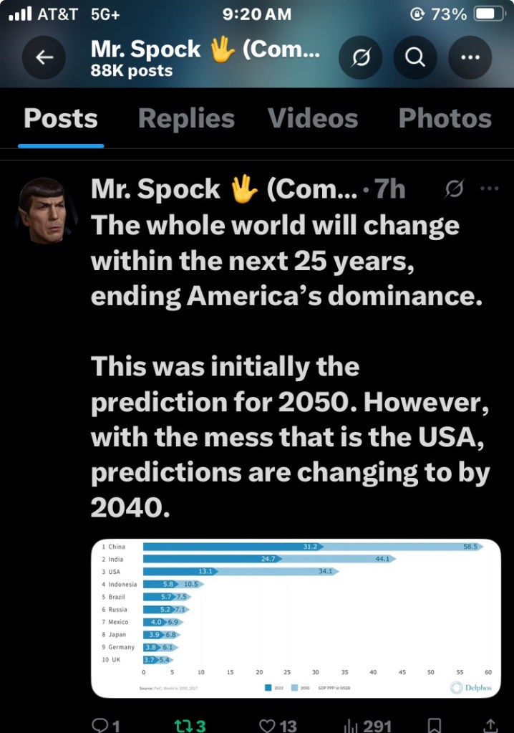
Task: Open the profile more options menu
Action: point(470,58)
